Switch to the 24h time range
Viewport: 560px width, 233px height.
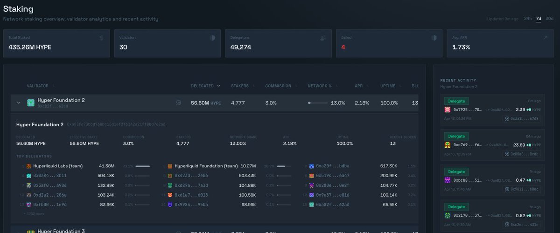point(528,19)
